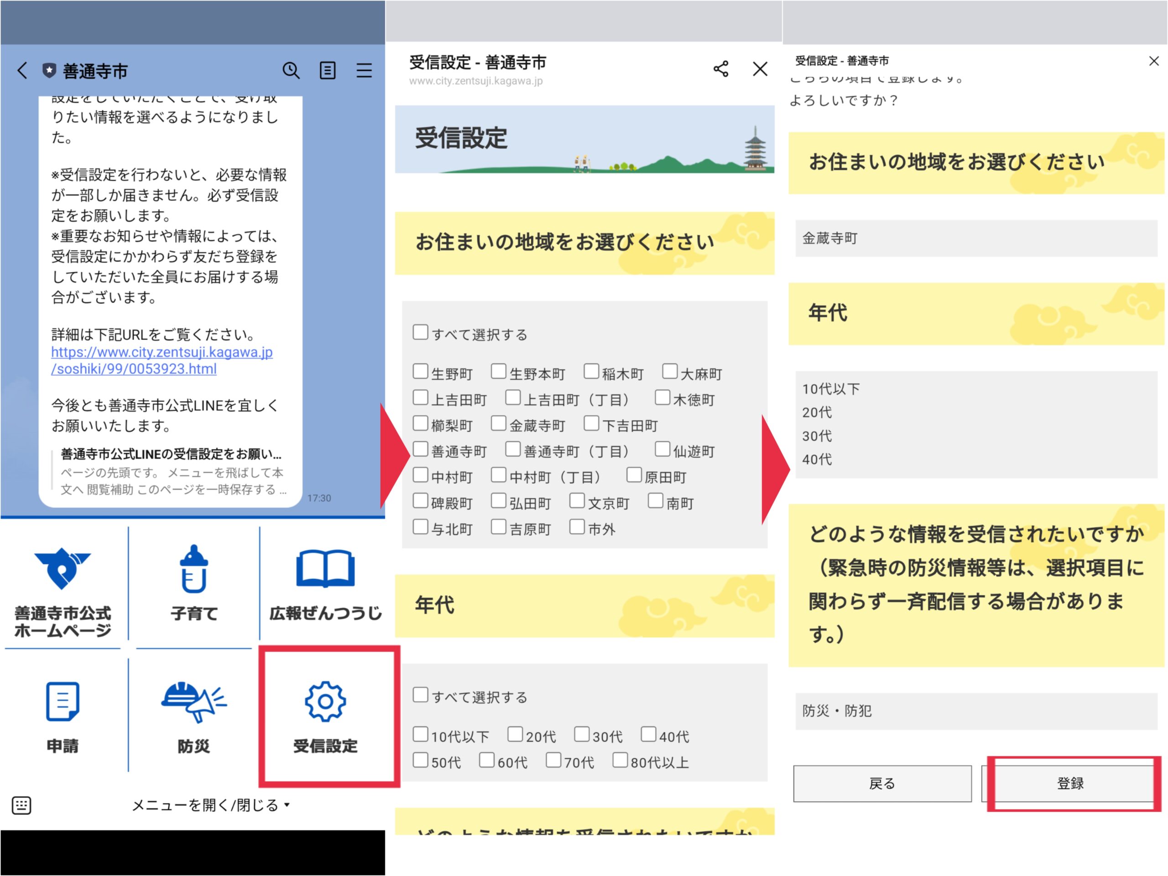Check the 稲木町 checkbox
Viewport: 1168px width, 876px height.
(591, 371)
